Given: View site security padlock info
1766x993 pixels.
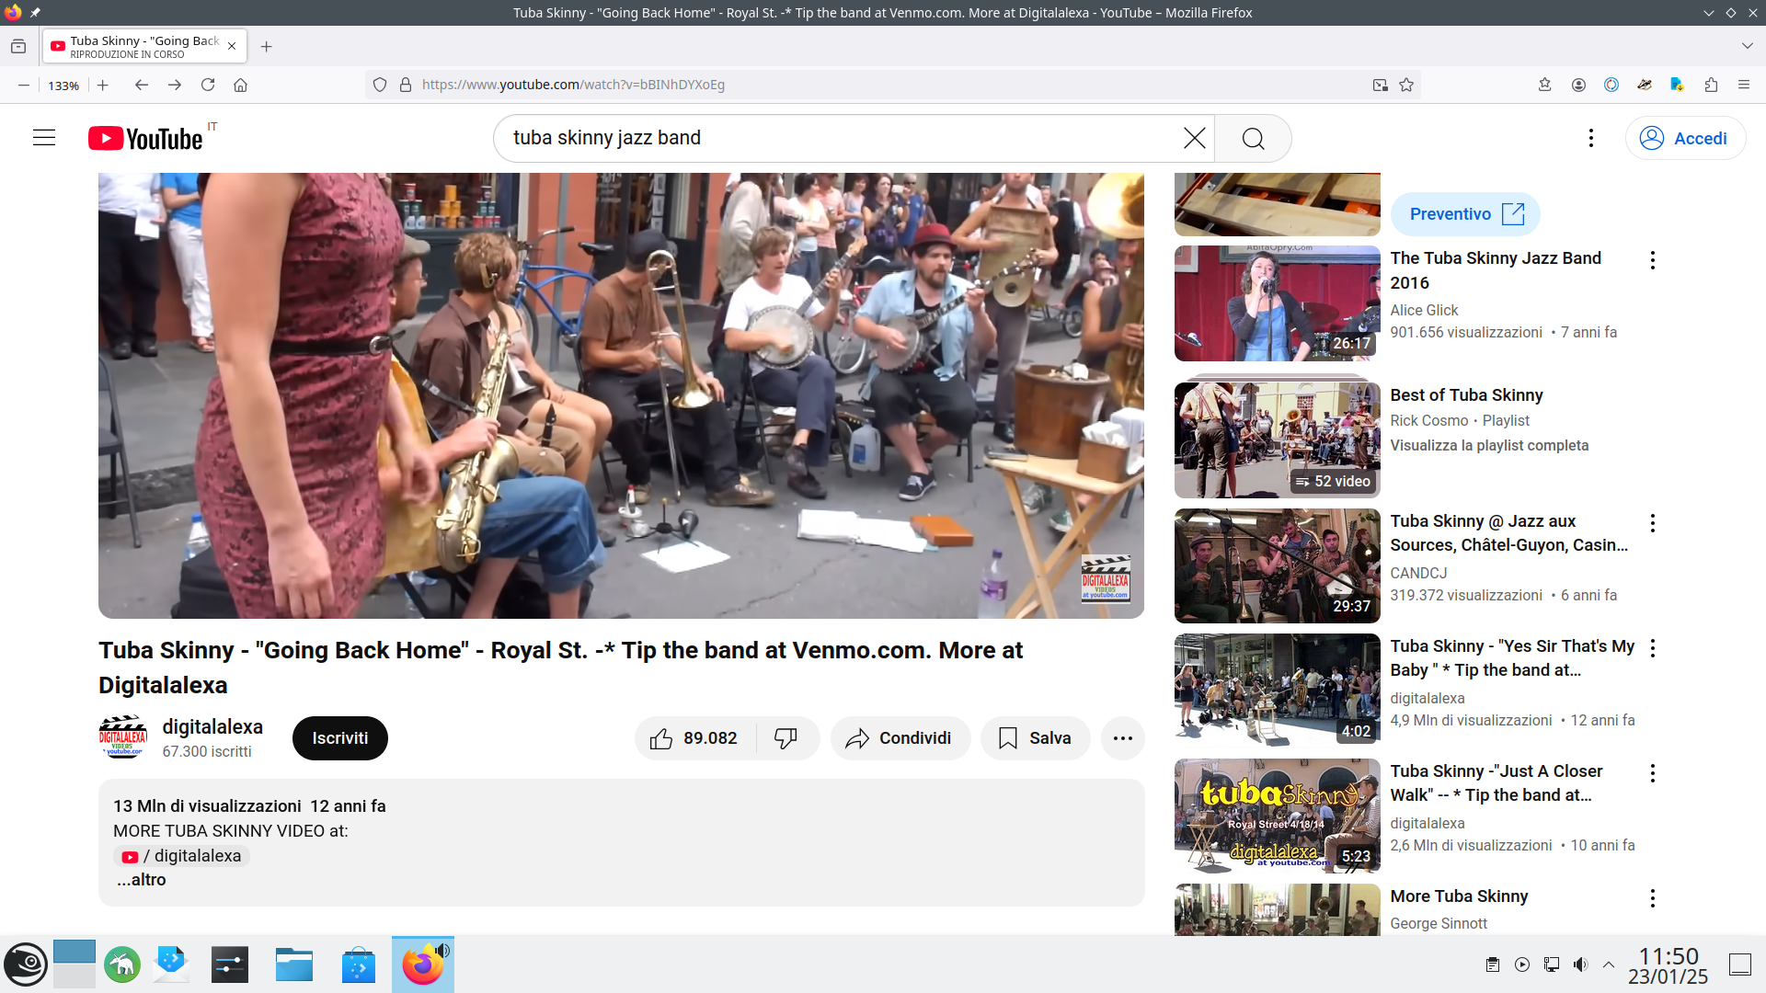Looking at the screenshot, I should (406, 85).
